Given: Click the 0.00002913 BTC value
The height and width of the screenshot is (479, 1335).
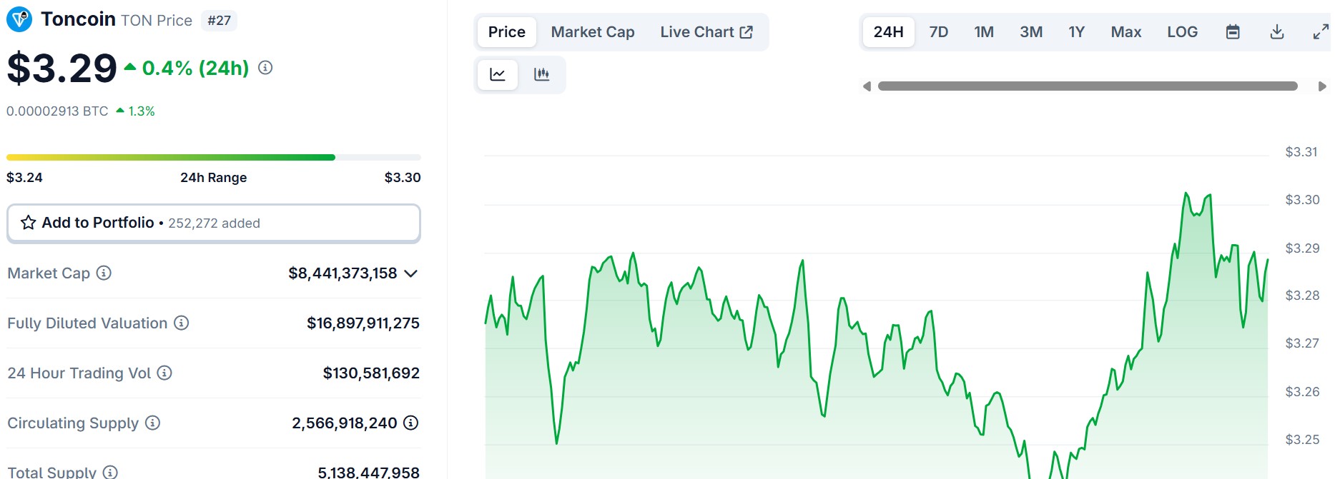Looking at the screenshot, I should pos(57,111).
